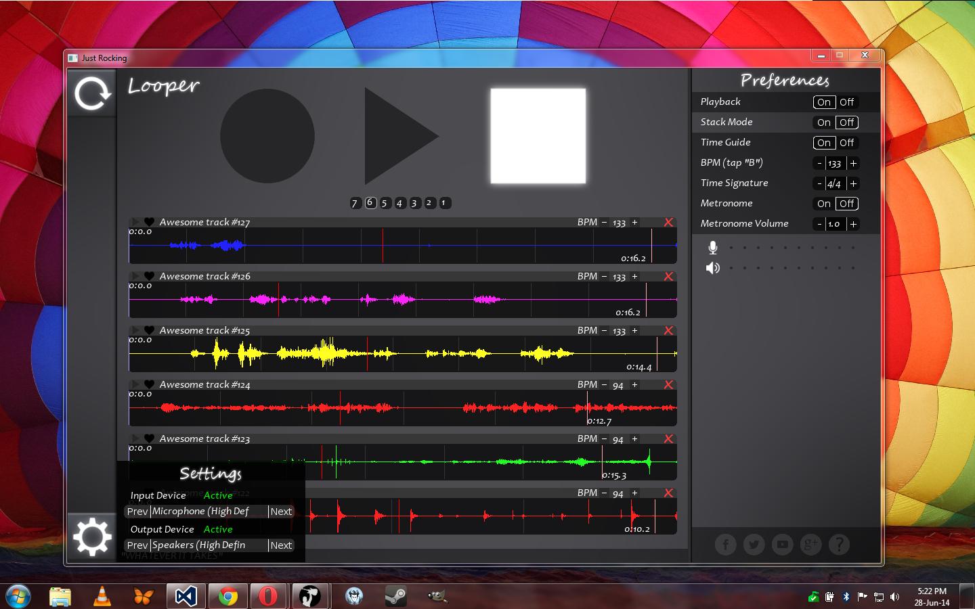Open Google Chrome from taskbar
This screenshot has height=609, width=975.
(227, 596)
